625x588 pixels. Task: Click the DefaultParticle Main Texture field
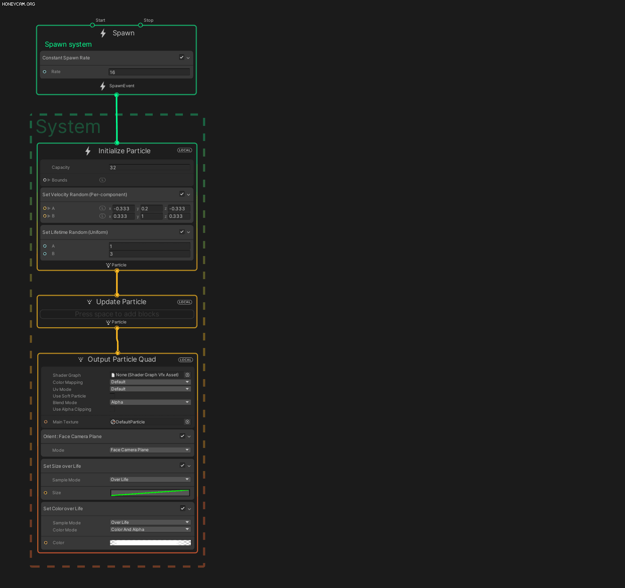(x=147, y=422)
